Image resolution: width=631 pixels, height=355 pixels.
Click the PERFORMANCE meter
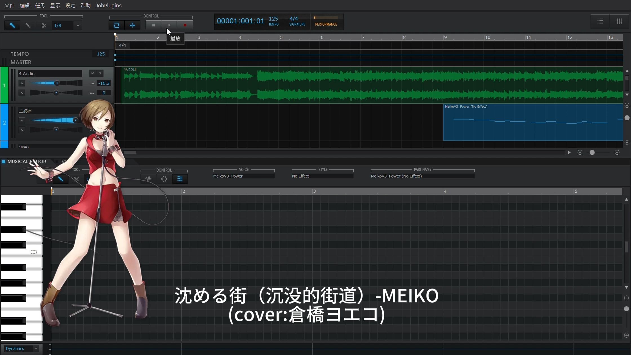(326, 21)
